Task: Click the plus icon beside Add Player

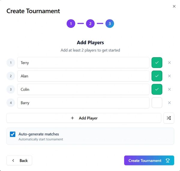Action: (72, 118)
